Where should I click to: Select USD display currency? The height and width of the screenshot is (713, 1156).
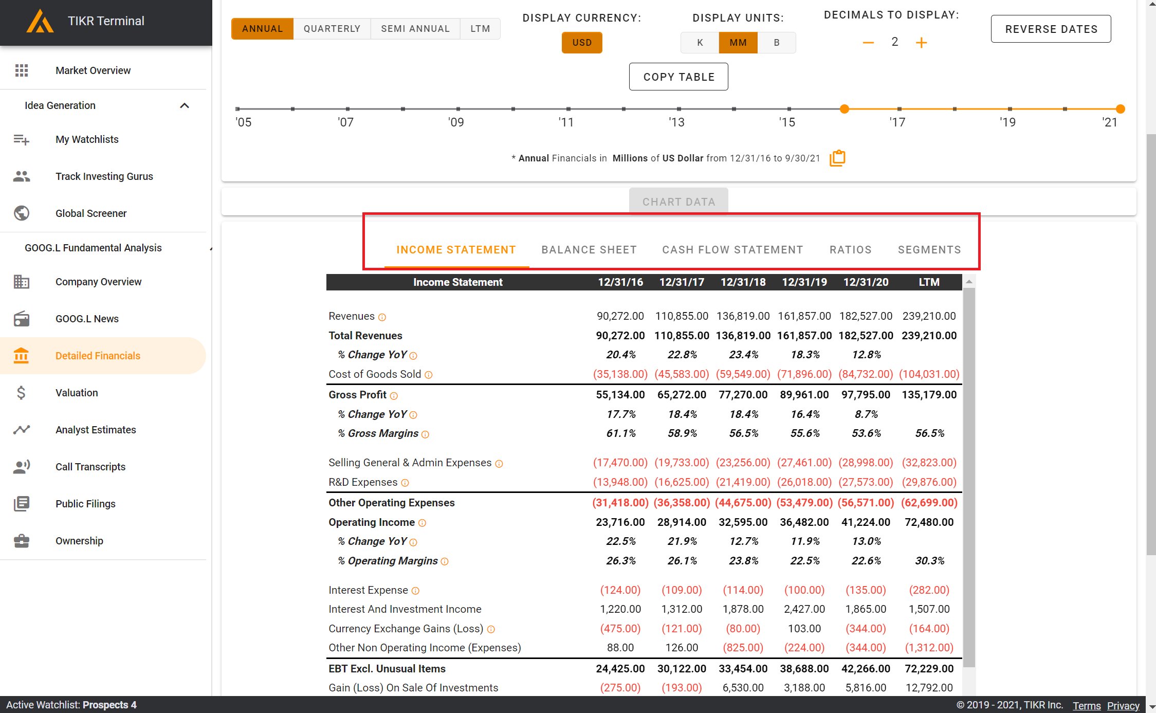tap(582, 43)
